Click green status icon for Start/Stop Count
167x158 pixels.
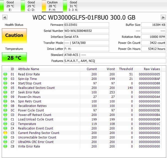[5, 83]
